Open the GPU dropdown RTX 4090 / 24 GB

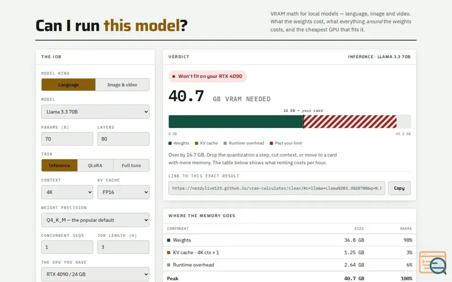coord(95,274)
